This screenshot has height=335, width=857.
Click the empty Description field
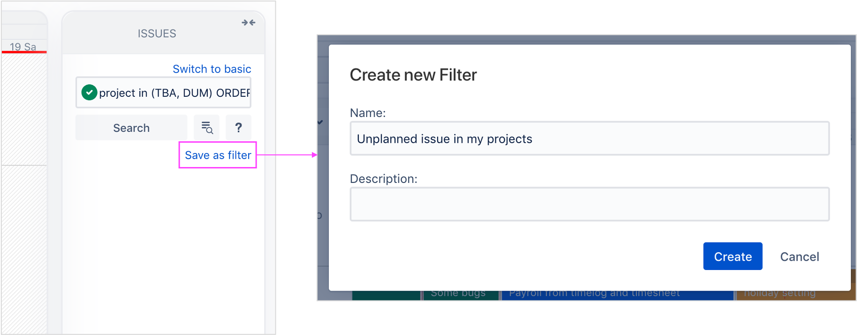coord(589,204)
